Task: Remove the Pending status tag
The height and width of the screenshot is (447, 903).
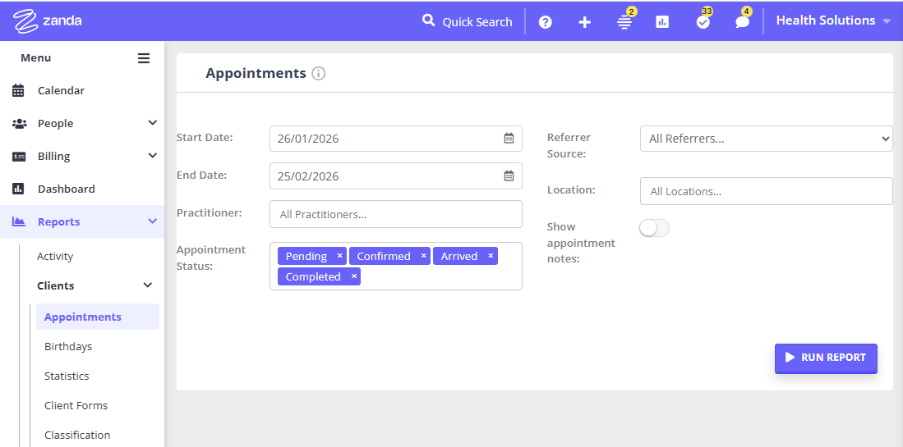Action: point(339,256)
